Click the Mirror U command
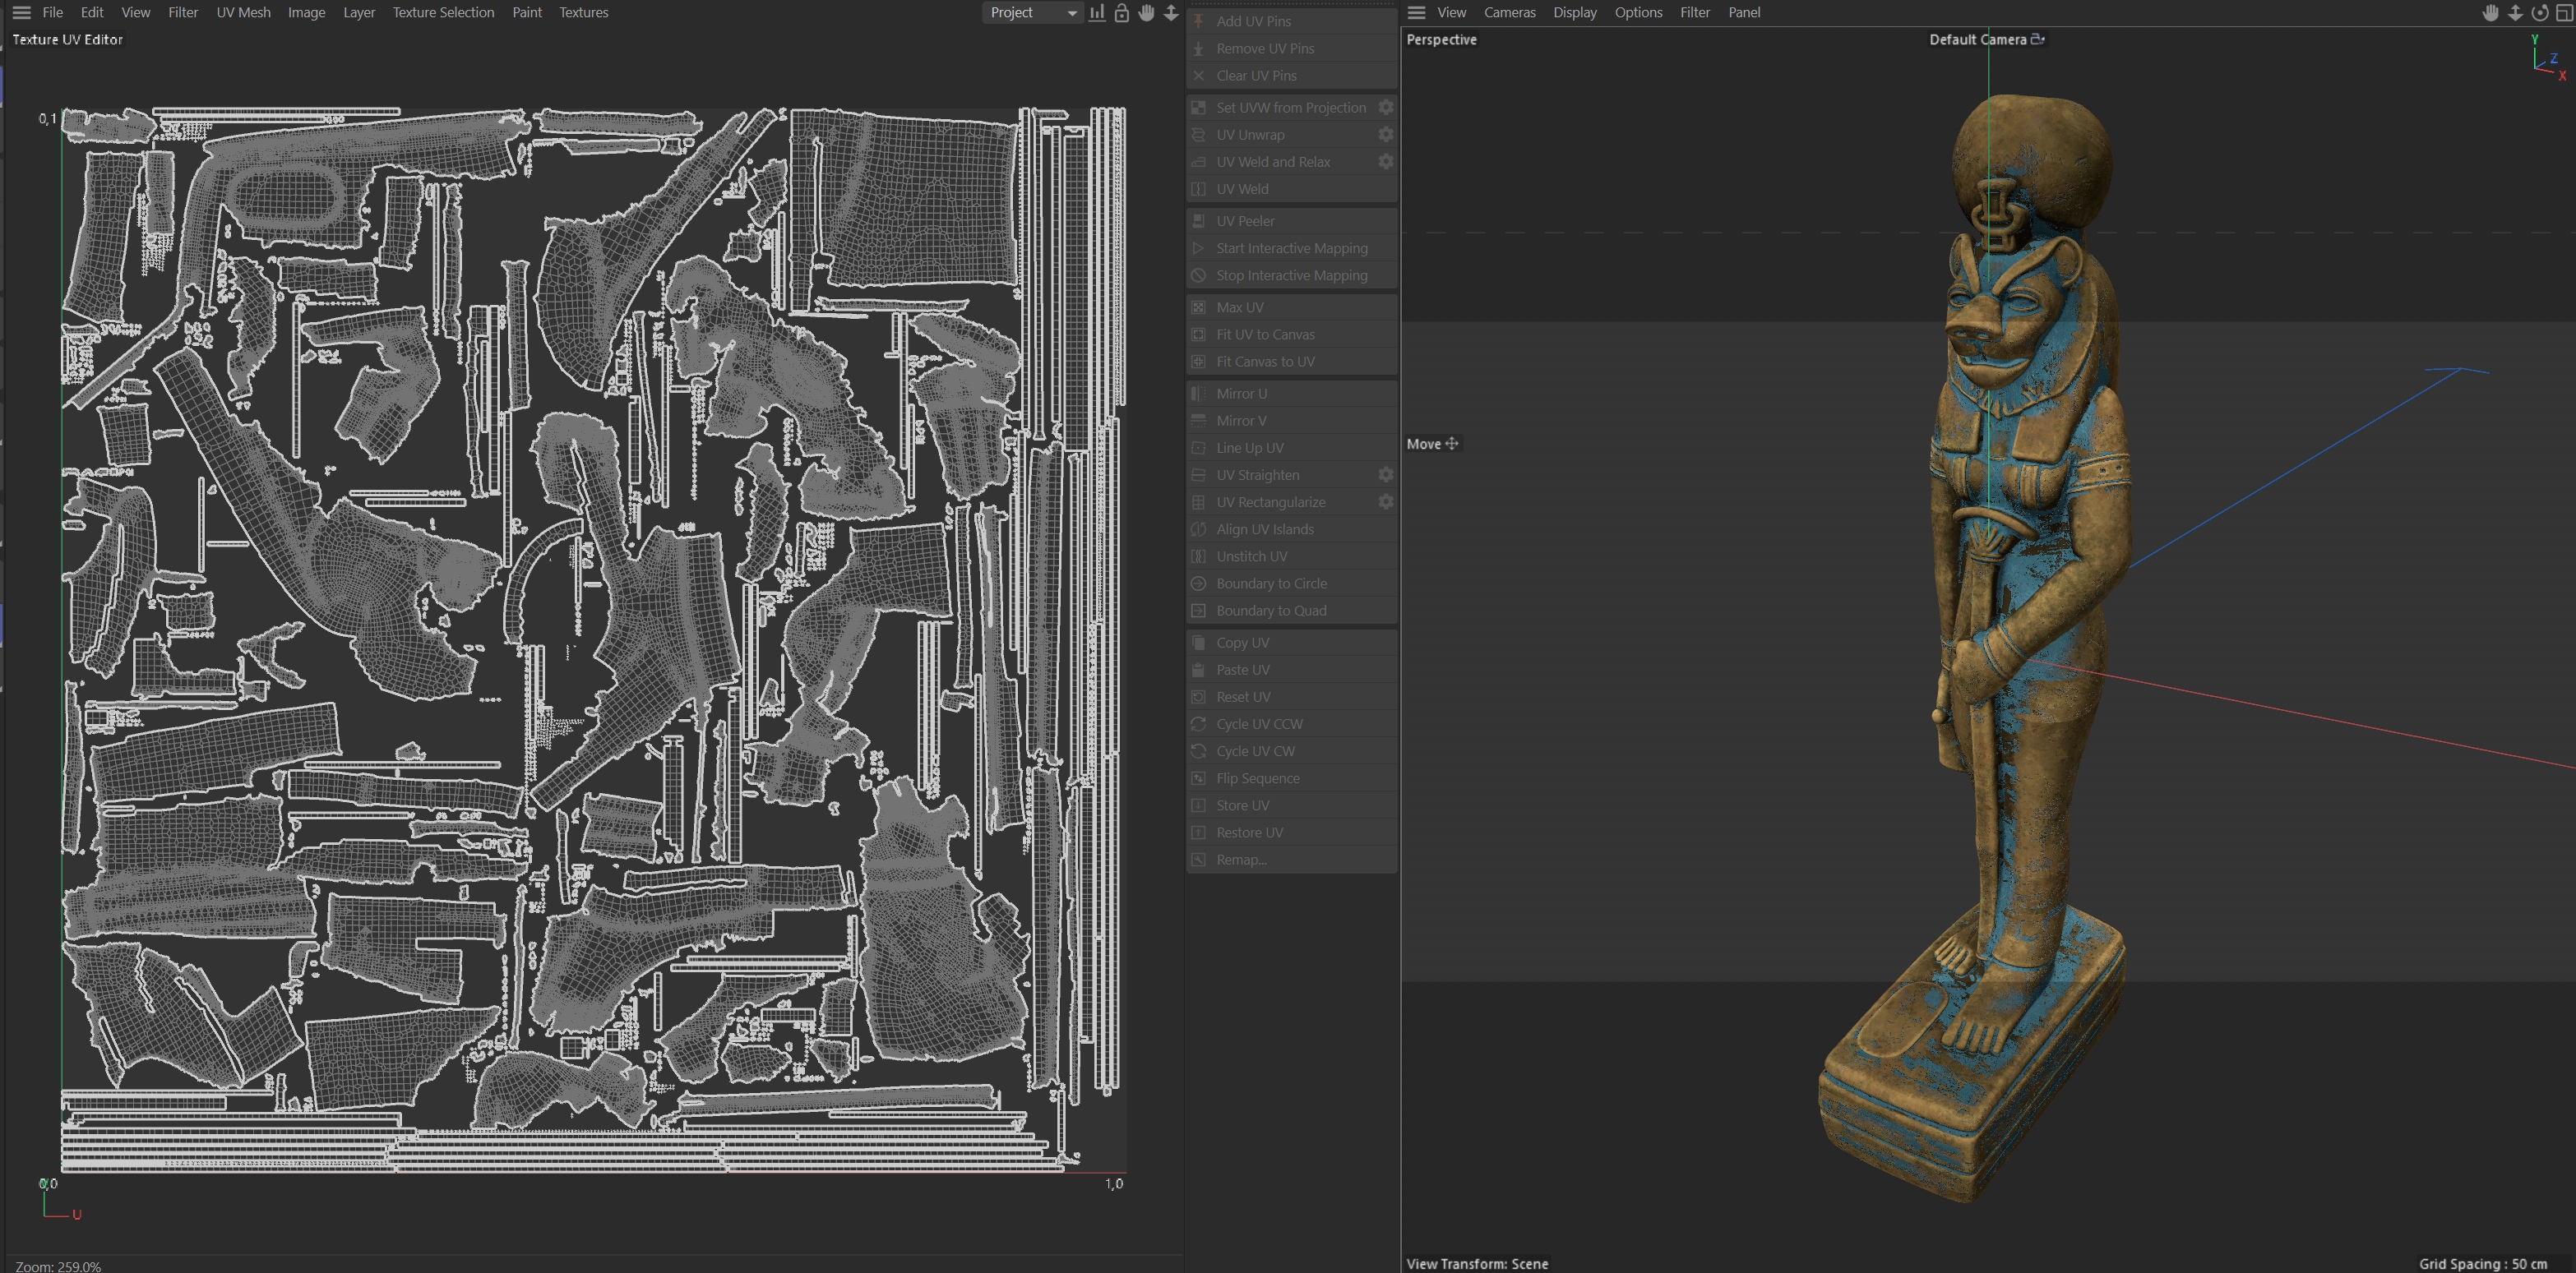 [x=1241, y=394]
